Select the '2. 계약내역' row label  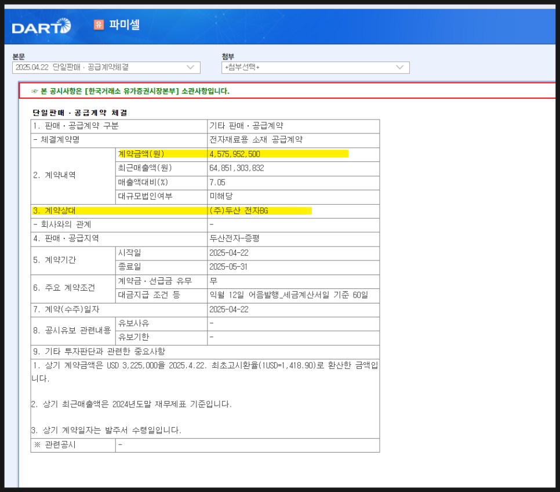click(54, 175)
